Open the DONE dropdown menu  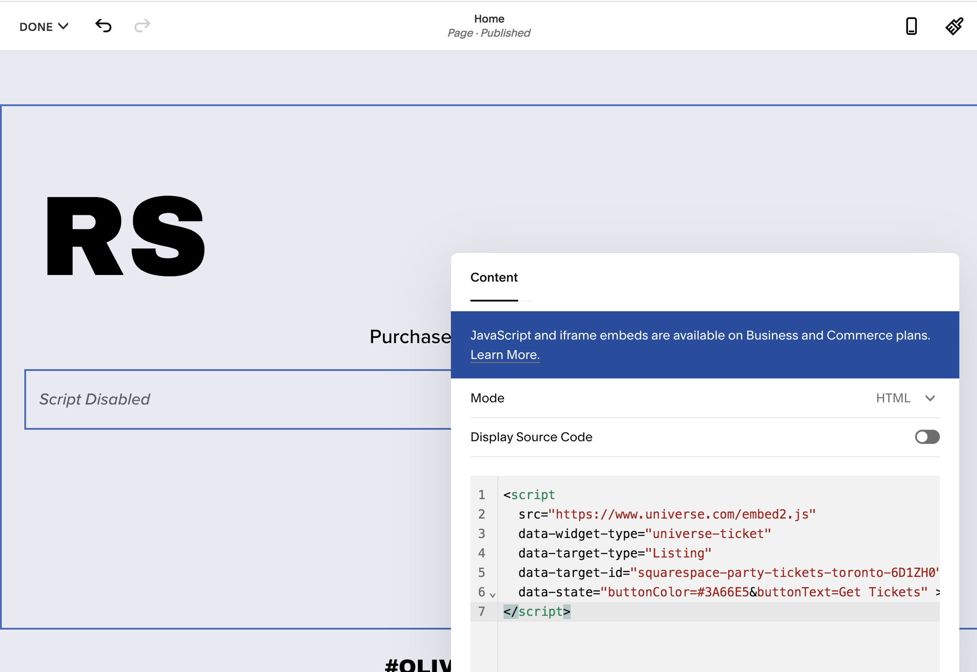(x=44, y=27)
